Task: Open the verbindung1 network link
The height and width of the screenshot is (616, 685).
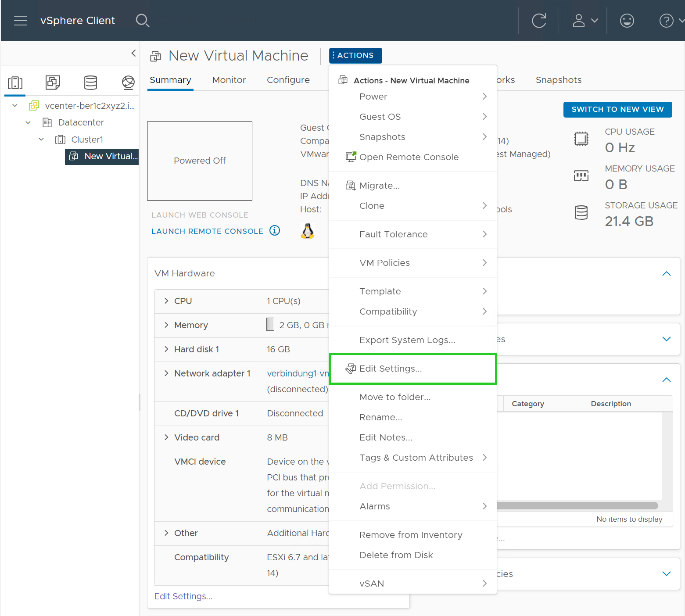Action: 298,373
